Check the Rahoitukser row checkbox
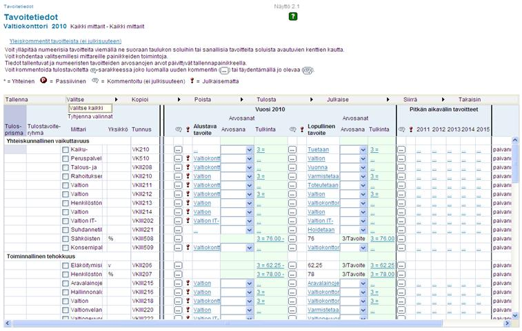Image resolution: width=522 pixels, height=331 pixels. tap(66, 176)
